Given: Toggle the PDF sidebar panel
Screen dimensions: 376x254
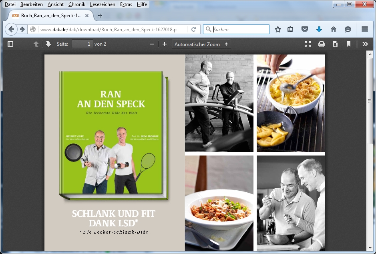Looking at the screenshot, I should coord(10,44).
